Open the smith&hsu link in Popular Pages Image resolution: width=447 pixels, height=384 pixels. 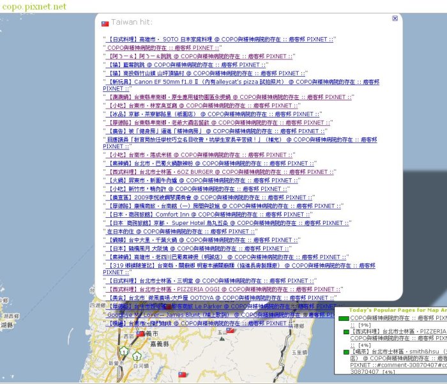pyautogui.click(x=398, y=362)
